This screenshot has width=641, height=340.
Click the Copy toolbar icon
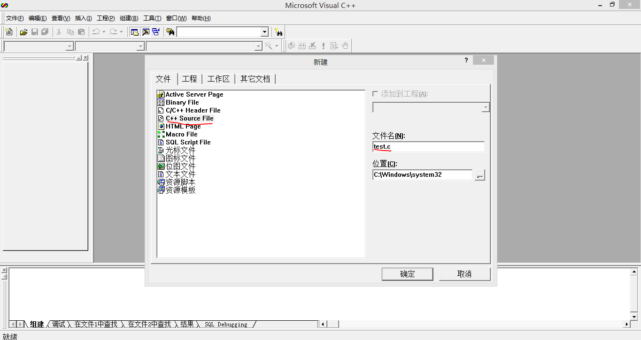(70, 32)
